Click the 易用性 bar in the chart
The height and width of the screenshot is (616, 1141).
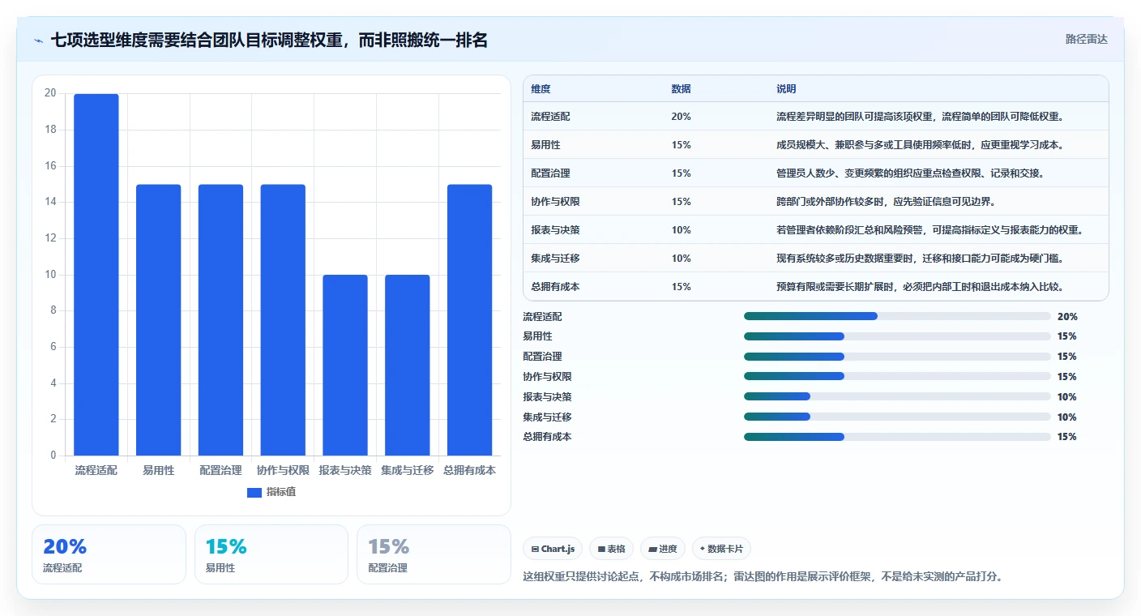point(158,320)
